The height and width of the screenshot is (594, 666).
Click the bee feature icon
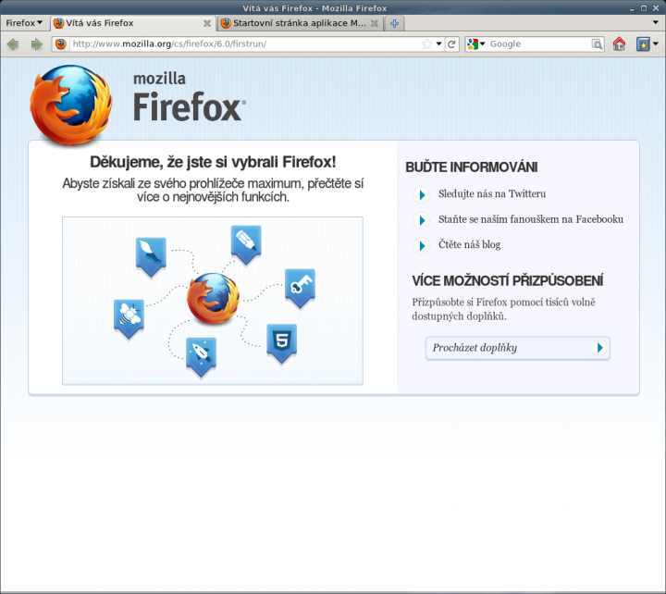click(129, 319)
